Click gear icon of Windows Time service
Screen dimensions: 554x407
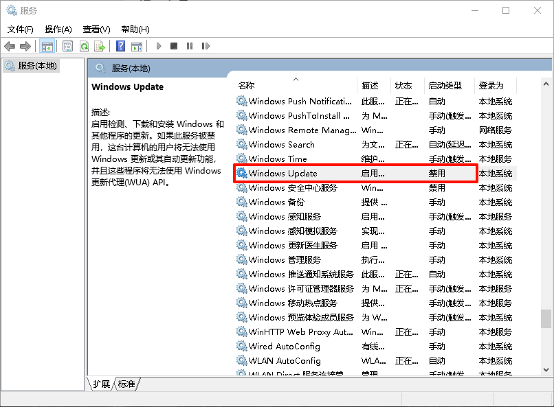click(x=242, y=159)
